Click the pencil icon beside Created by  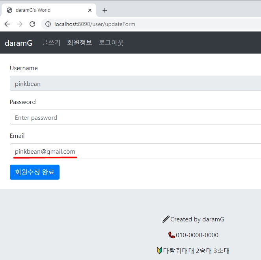point(166,219)
